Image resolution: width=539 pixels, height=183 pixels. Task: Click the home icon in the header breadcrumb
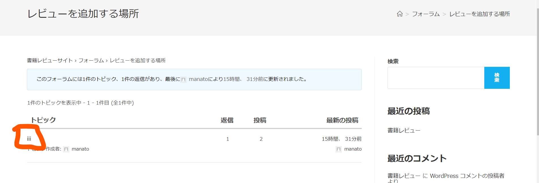400,14
